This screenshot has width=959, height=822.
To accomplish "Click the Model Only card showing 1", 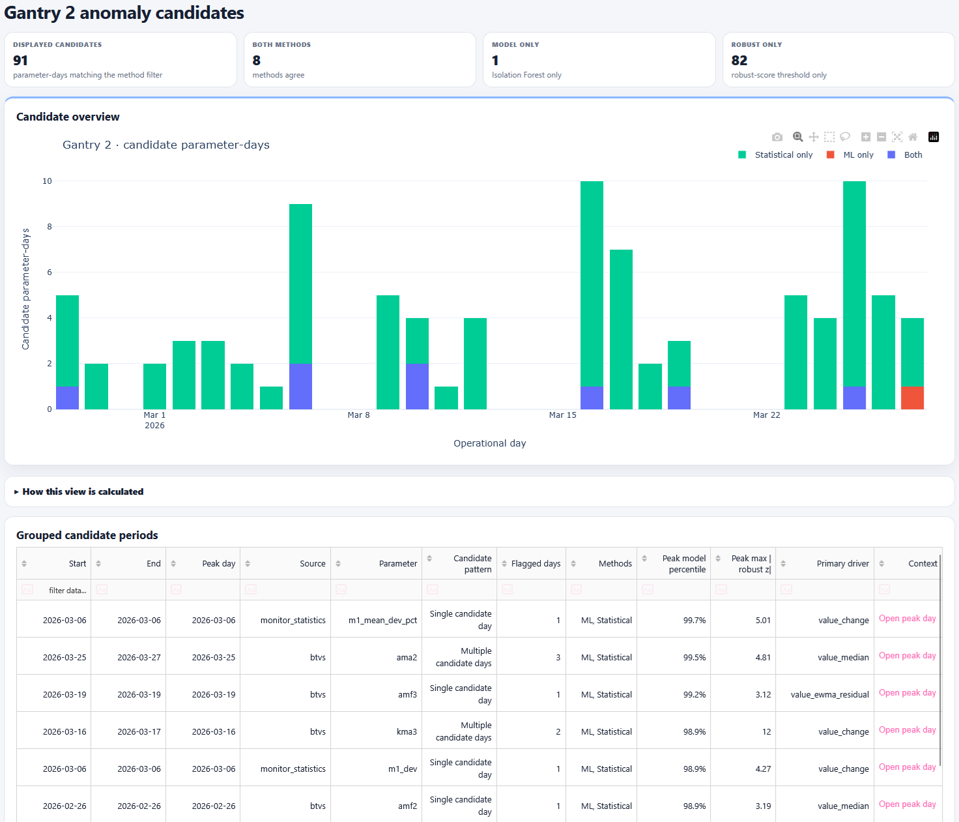I will tap(599, 59).
